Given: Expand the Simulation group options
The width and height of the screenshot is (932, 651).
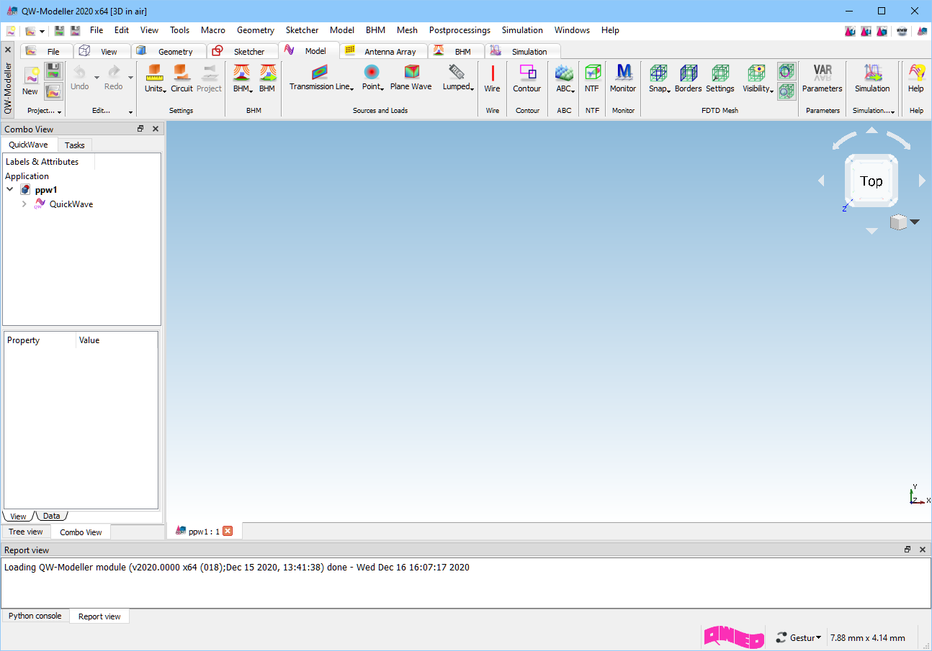Looking at the screenshot, I should [892, 112].
